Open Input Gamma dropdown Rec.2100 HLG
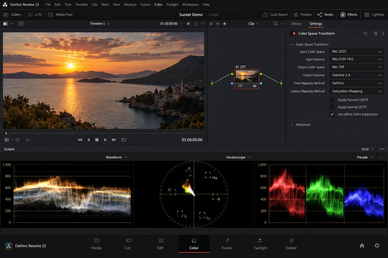388x258 pixels. (x=357, y=59)
